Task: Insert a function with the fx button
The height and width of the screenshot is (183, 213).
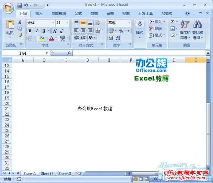Action: 69,53
